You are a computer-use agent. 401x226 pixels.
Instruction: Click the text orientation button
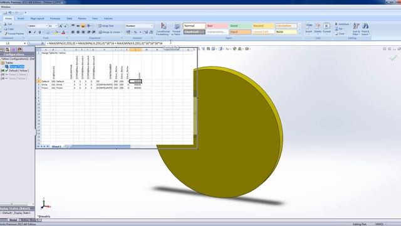tap(89, 26)
